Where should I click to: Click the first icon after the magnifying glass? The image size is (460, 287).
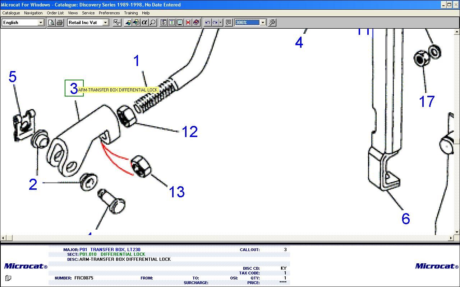[x=164, y=22]
